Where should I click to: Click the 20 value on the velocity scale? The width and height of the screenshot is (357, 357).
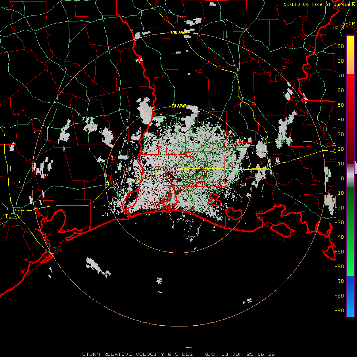click(341, 149)
